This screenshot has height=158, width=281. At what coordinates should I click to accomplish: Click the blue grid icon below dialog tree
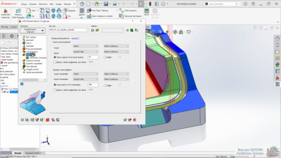coord(22,84)
